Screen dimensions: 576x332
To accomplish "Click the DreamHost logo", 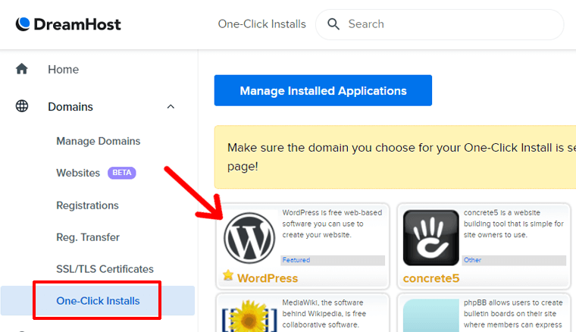I will [x=68, y=24].
